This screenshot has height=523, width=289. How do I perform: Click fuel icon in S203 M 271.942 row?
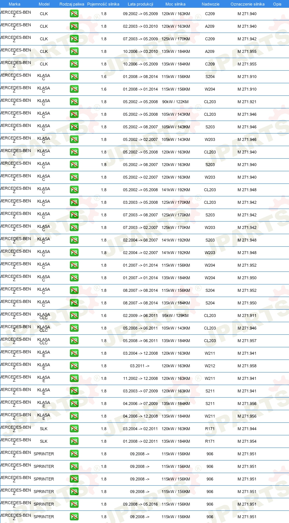coord(74,215)
